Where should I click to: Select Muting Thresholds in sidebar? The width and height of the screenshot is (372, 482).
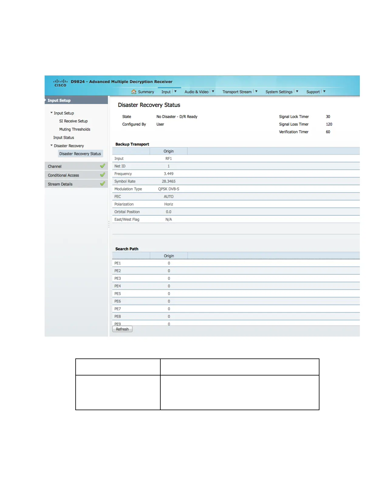75,129
